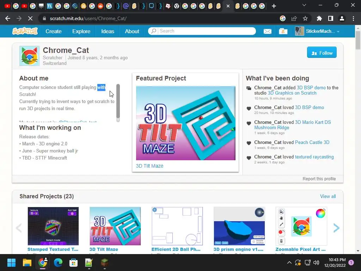Viewport: 361px width, 271px height.
Task: Open File Explorer from taskbar
Action: (27, 263)
